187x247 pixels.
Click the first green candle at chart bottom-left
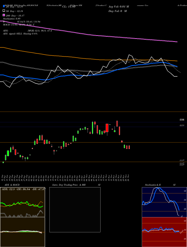(x=3, y=162)
